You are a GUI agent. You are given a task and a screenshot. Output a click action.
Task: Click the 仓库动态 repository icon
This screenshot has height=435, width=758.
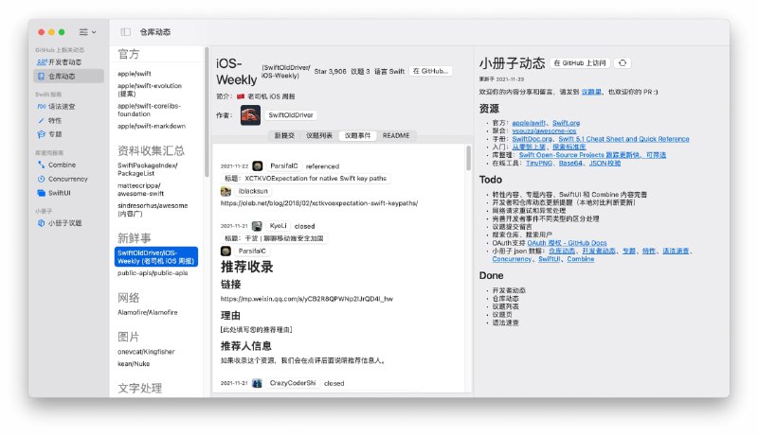[41, 77]
